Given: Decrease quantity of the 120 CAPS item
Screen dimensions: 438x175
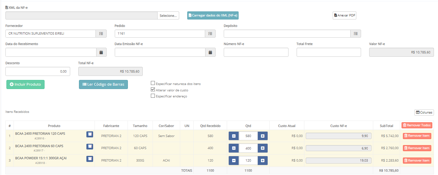Looking at the screenshot, I should click(x=234, y=136).
